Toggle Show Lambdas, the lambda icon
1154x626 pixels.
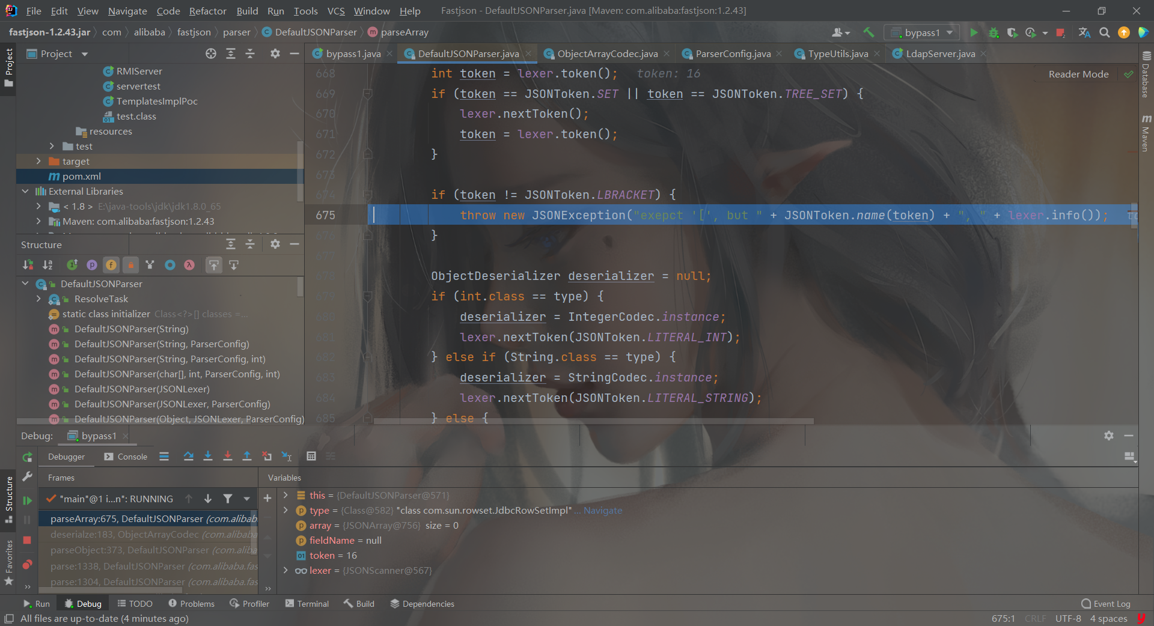(x=189, y=265)
